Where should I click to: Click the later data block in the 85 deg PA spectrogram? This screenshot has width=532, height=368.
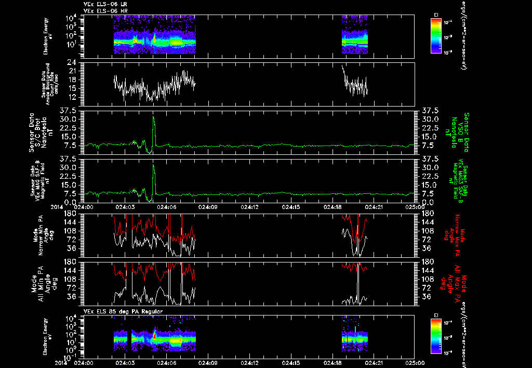pyautogui.click(x=354, y=334)
